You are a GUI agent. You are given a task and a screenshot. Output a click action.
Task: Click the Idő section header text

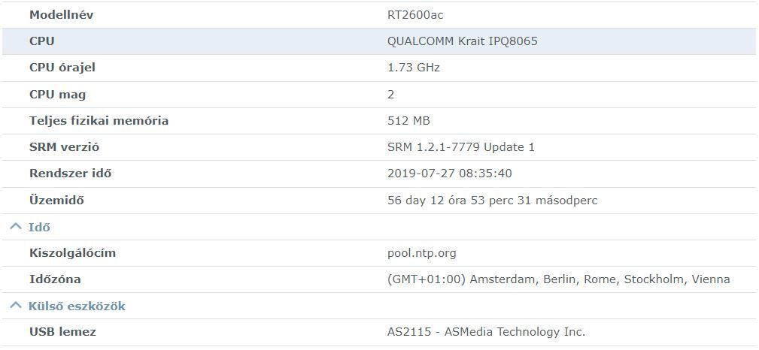click(39, 227)
